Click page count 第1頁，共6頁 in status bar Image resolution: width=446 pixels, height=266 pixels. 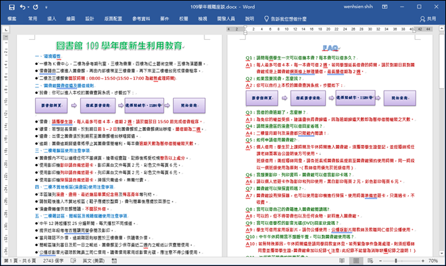click(20, 261)
